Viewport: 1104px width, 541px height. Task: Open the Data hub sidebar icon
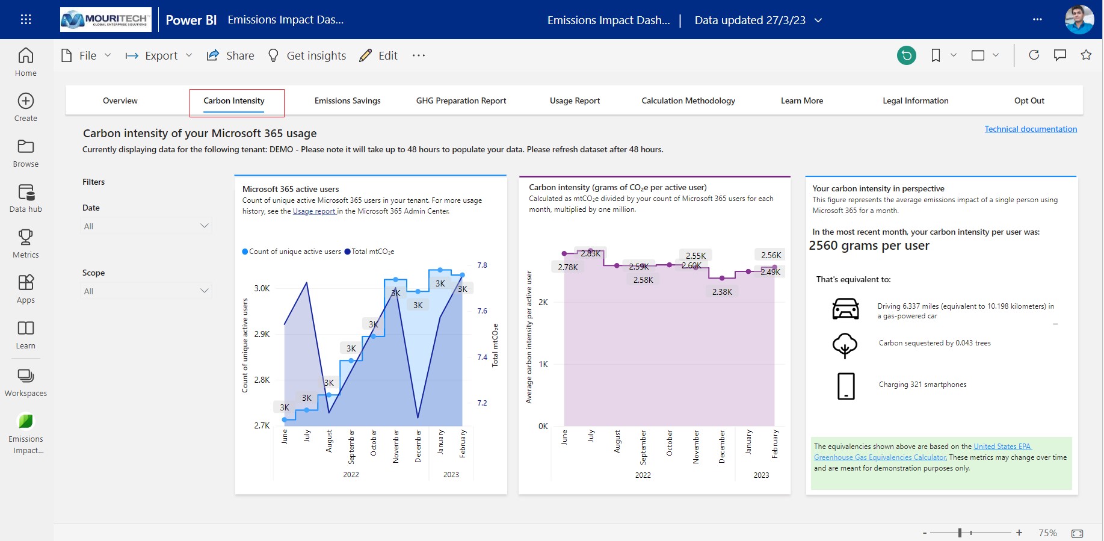(x=26, y=198)
